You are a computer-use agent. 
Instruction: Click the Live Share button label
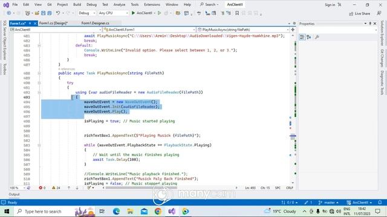point(362,13)
